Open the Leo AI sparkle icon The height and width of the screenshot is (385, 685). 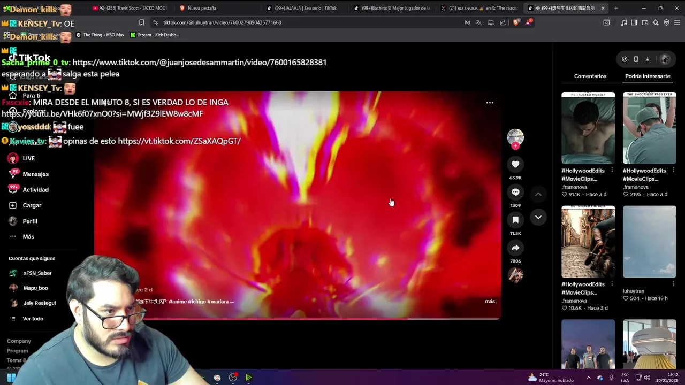[656, 22]
